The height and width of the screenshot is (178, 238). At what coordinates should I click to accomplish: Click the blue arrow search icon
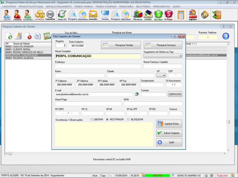tap(226, 36)
